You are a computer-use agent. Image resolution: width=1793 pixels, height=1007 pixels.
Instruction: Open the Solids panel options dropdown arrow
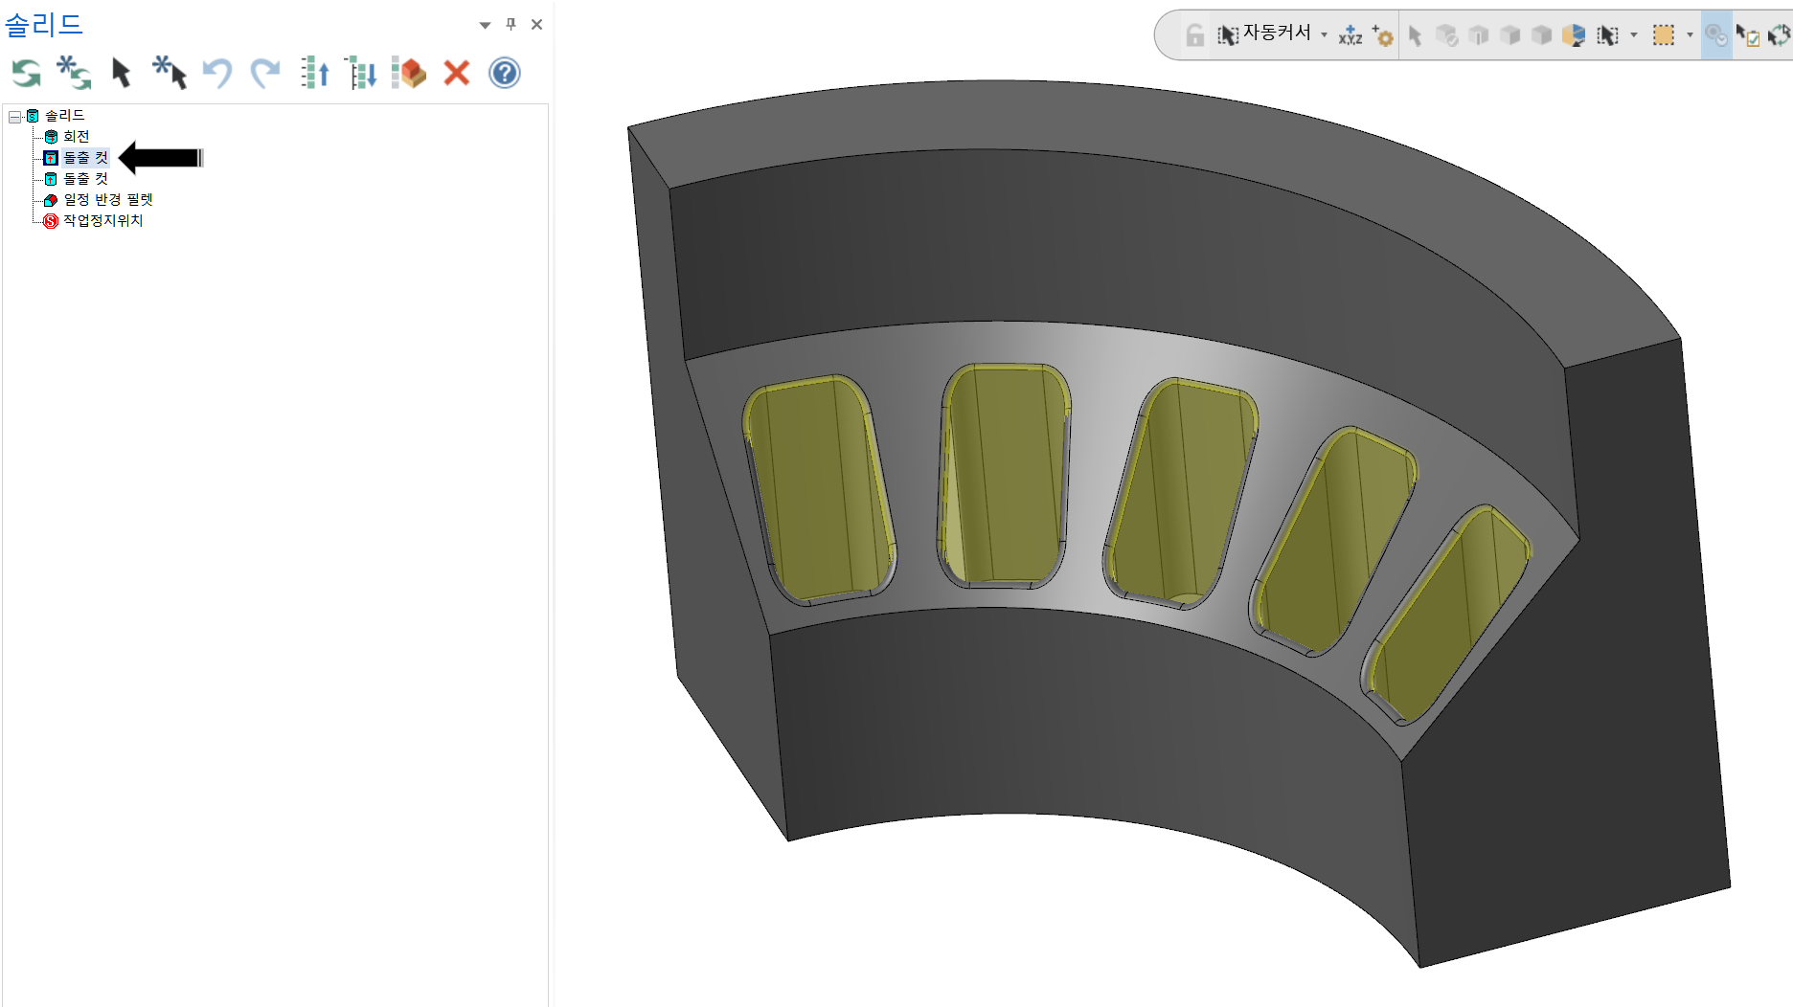coord(485,25)
